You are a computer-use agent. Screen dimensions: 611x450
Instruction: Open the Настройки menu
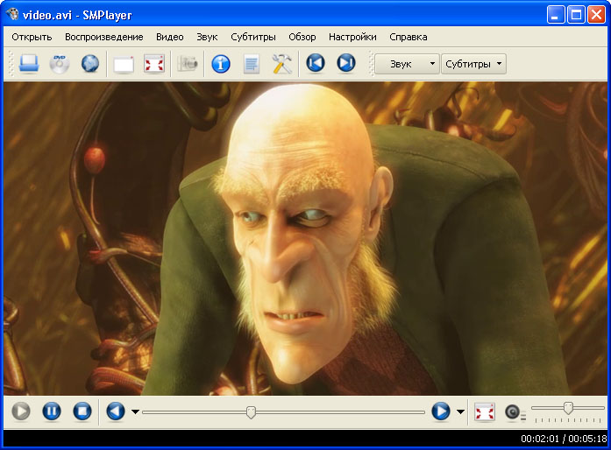(352, 37)
